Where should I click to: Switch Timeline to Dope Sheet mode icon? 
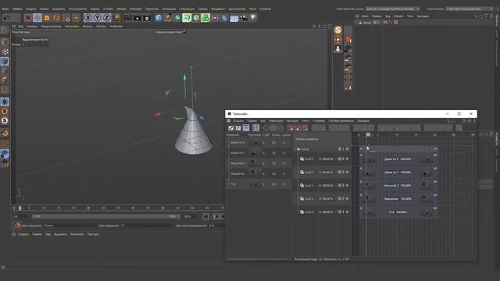coord(231,128)
